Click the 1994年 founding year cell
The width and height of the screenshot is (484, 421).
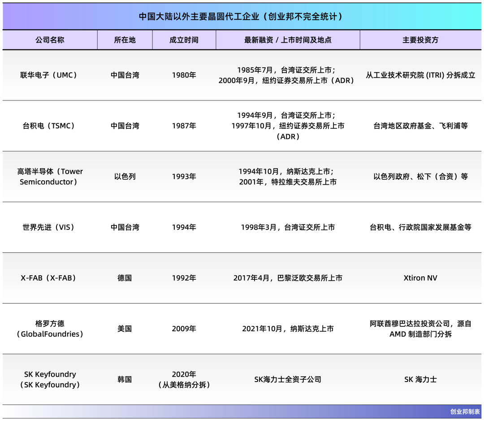tap(184, 227)
